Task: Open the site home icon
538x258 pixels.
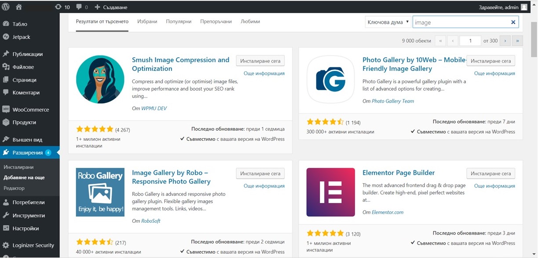Action: pos(19,7)
